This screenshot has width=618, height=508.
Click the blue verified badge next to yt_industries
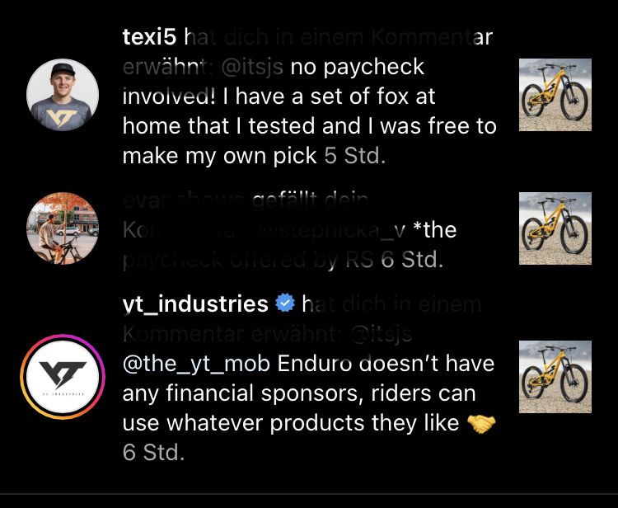pyautogui.click(x=285, y=304)
